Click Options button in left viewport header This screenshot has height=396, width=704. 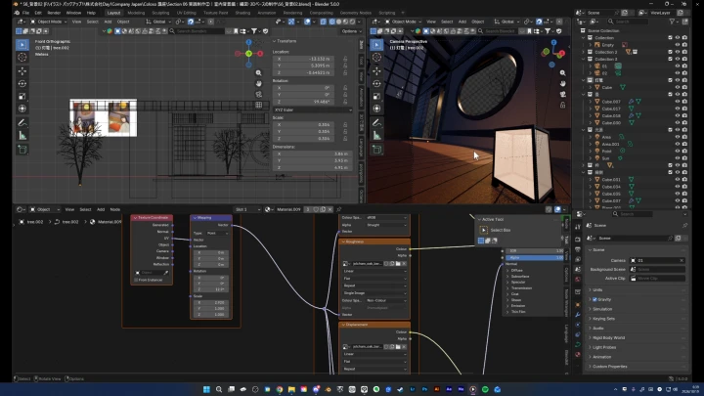coord(352,31)
